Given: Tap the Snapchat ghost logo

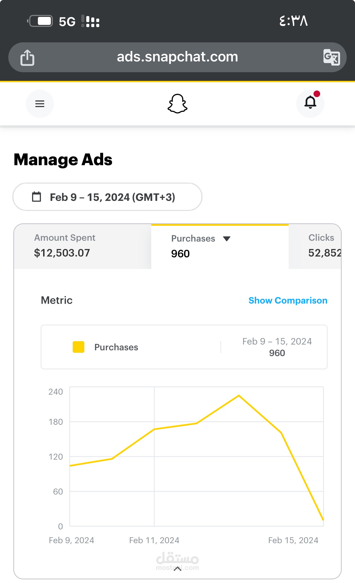Looking at the screenshot, I should point(177,103).
